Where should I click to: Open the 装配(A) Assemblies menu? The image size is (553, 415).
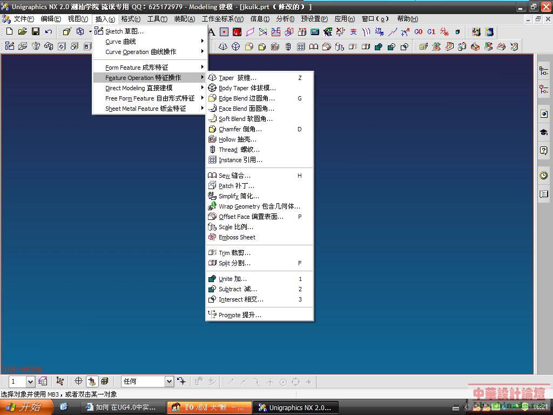(185, 19)
